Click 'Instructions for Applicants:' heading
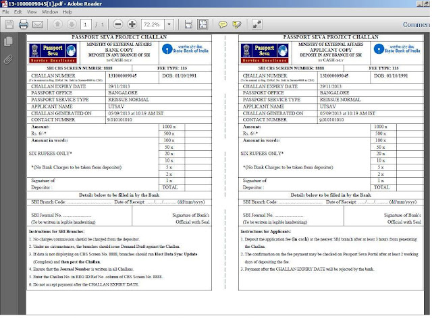The image size is (432, 318). pyautogui.click(x=265, y=232)
